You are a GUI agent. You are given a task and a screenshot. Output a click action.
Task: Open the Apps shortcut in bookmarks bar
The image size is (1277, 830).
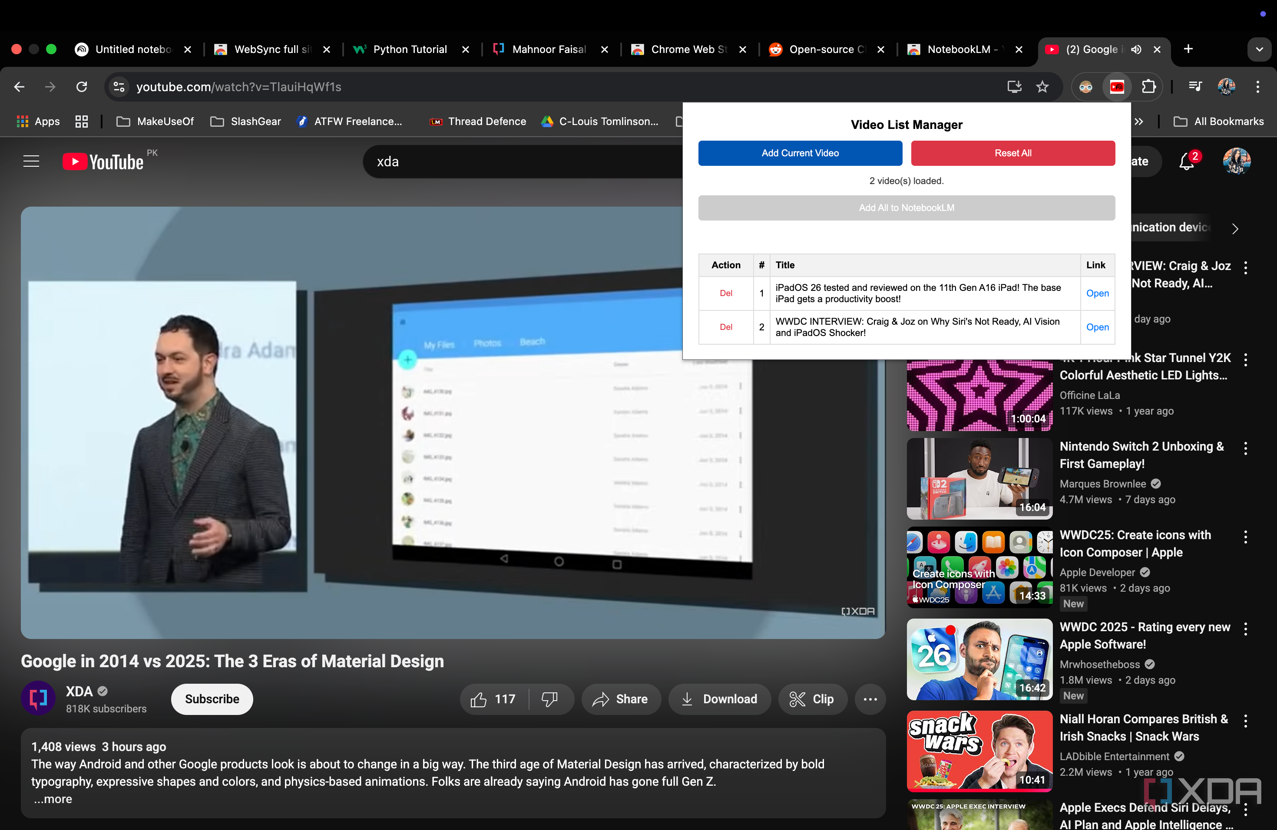38,121
